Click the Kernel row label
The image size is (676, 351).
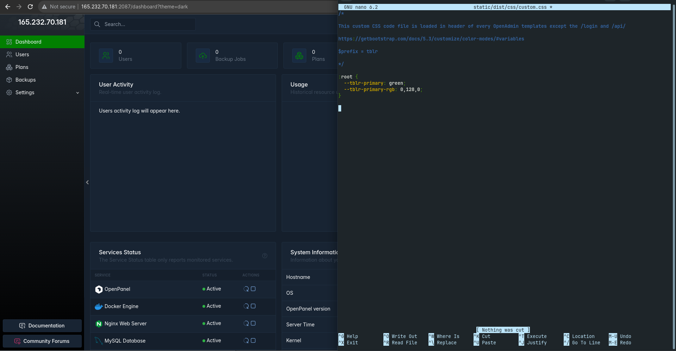pos(294,340)
